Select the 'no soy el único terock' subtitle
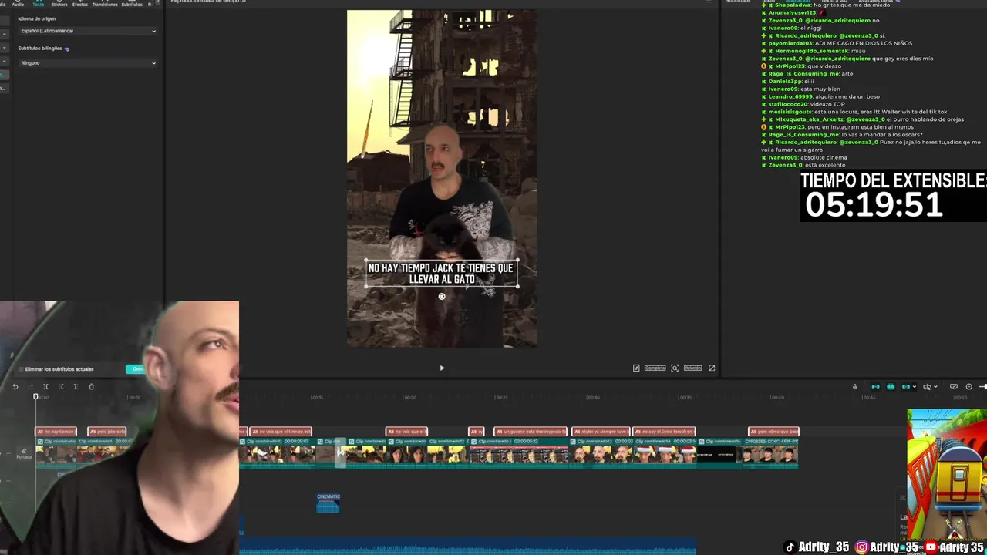987x555 pixels. [664, 432]
